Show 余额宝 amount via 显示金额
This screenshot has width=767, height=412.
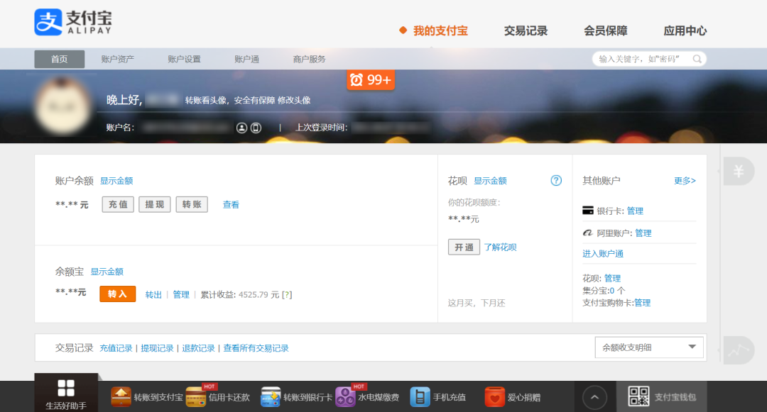[107, 272]
